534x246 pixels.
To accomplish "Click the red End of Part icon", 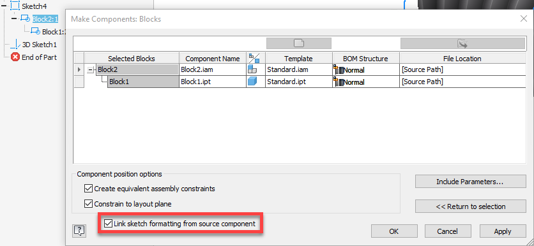I will (15, 57).
